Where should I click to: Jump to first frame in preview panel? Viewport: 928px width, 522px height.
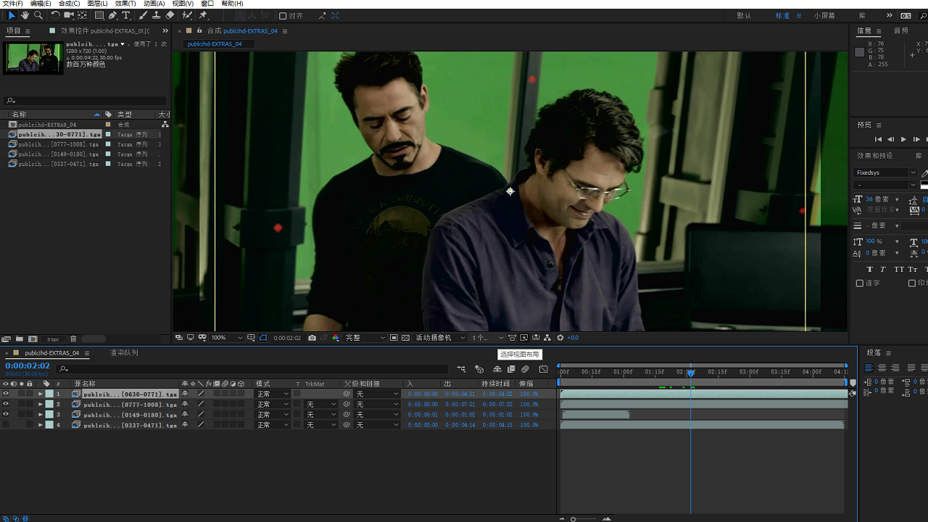tap(878, 139)
